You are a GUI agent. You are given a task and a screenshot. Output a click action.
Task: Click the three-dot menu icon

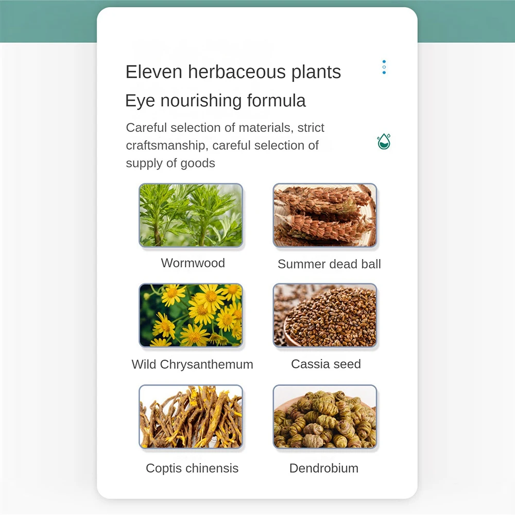pos(384,67)
